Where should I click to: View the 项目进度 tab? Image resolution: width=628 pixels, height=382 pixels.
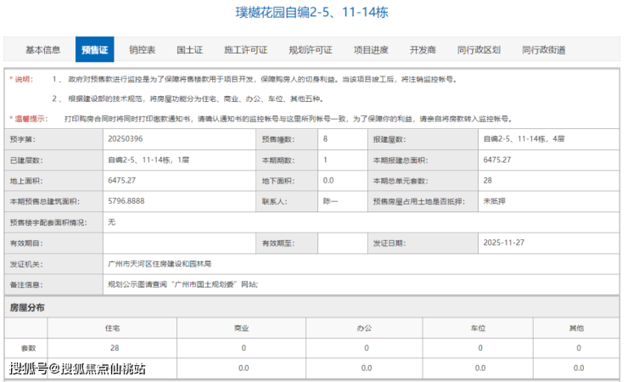(371, 50)
